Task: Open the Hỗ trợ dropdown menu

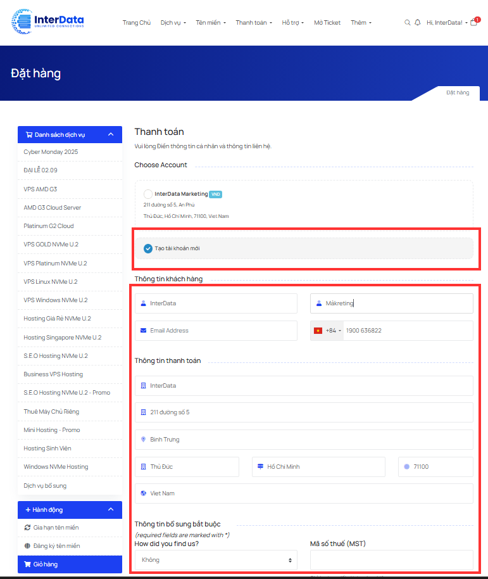Action: pos(293,23)
